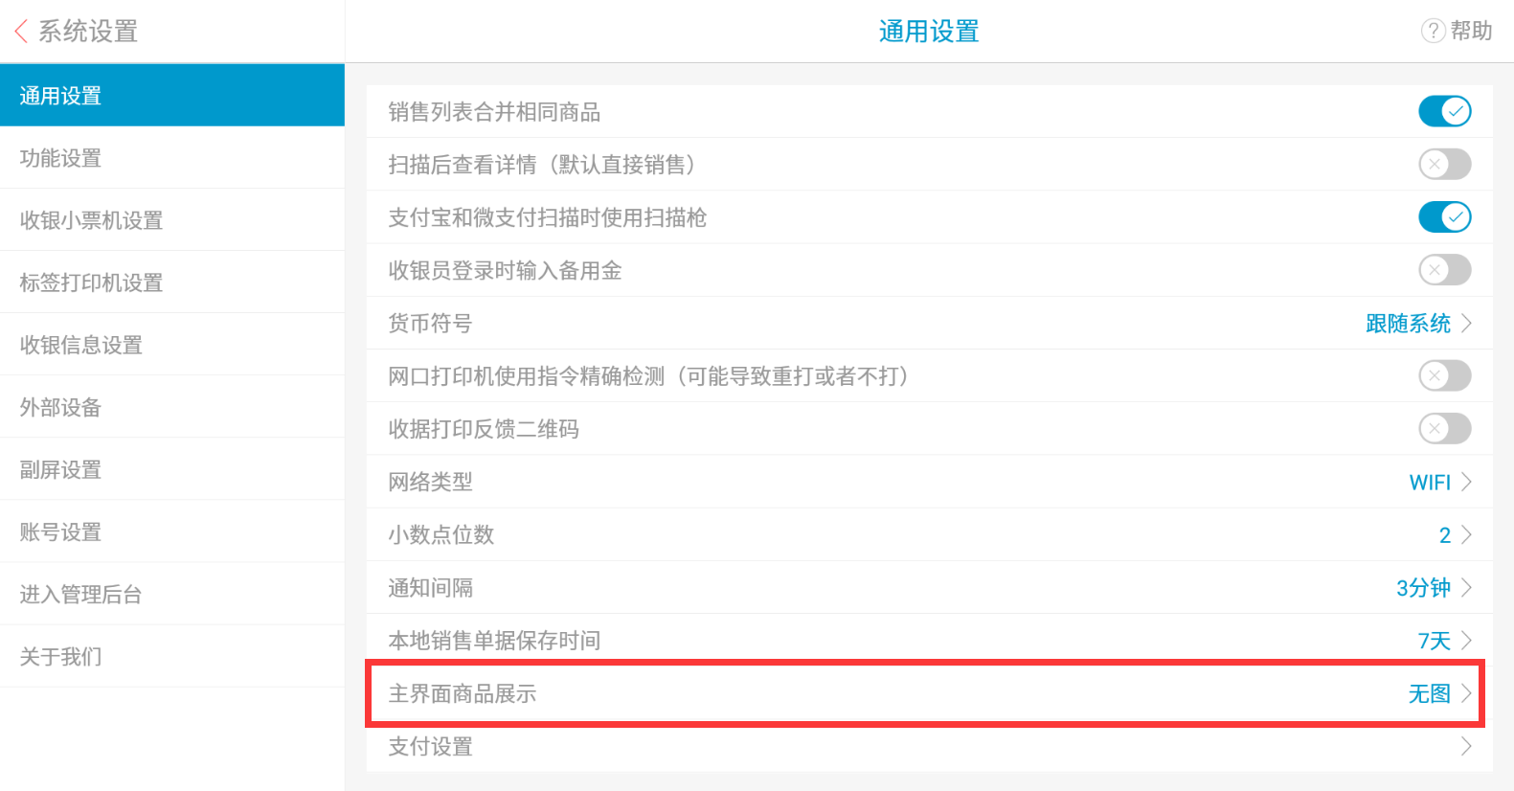The height and width of the screenshot is (791, 1514).
Task: Toggle 网口打印机使用指令精确检测 switch
Action: [1444, 375]
